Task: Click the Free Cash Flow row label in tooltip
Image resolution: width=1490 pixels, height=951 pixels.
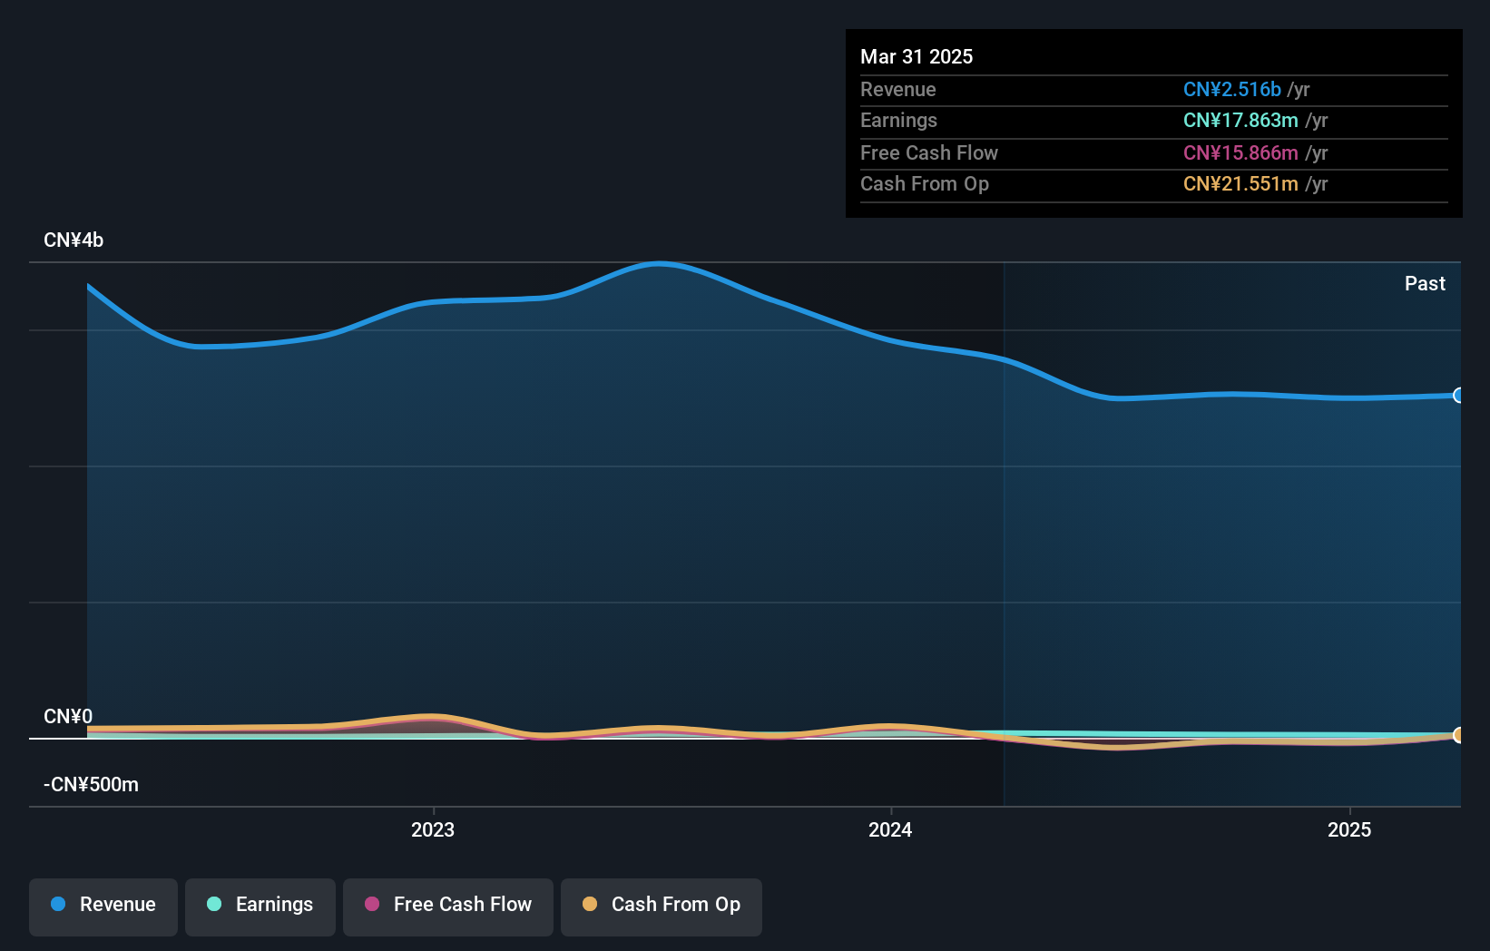Action: tap(929, 152)
